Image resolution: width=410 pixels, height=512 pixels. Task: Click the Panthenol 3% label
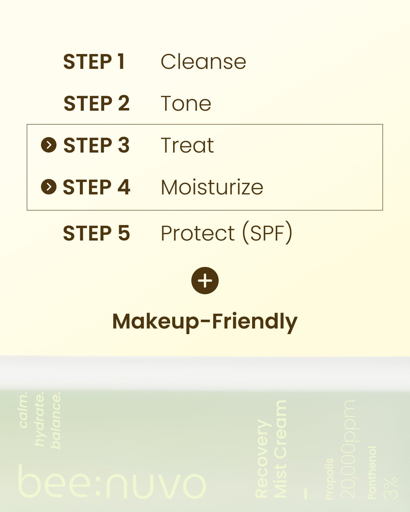[383, 472]
